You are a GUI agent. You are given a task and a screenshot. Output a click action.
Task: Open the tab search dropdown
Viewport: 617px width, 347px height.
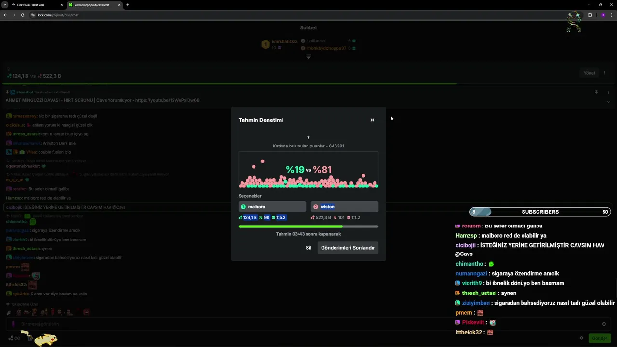4,5
